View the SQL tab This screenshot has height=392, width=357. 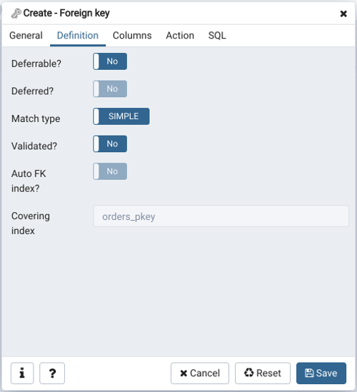tap(217, 36)
